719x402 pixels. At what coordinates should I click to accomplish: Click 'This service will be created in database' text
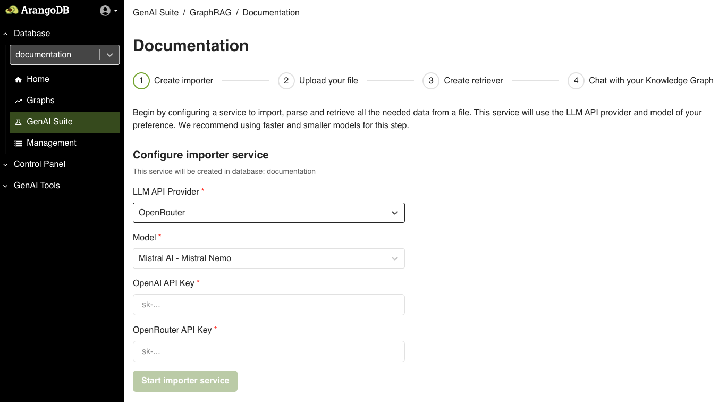224,172
